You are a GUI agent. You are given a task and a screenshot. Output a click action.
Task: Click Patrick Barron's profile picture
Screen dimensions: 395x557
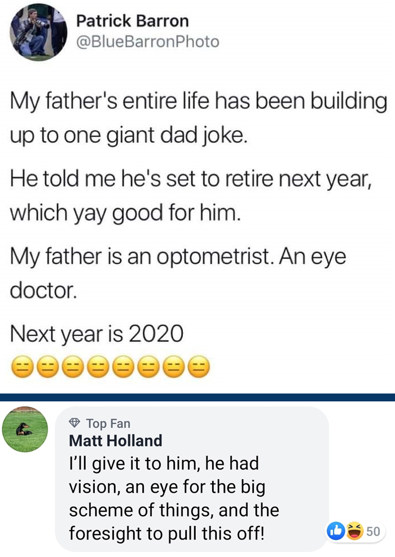pyautogui.click(x=38, y=32)
